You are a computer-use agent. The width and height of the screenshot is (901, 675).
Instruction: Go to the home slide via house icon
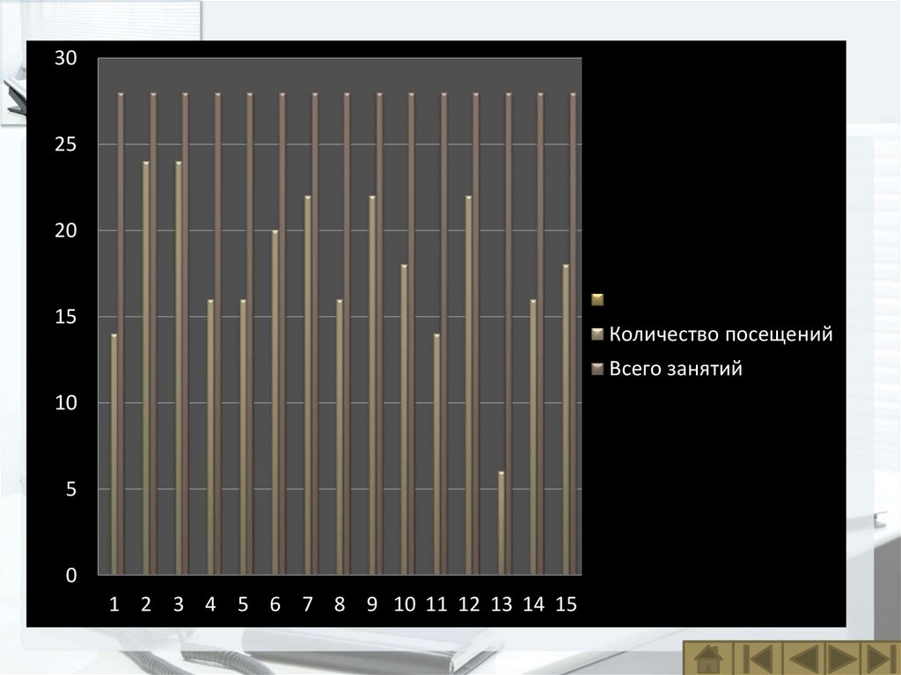[x=708, y=657]
